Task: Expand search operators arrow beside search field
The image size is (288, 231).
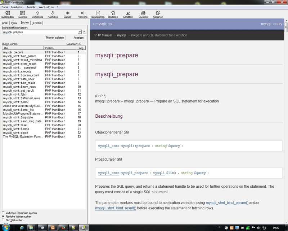Action: 84,32
